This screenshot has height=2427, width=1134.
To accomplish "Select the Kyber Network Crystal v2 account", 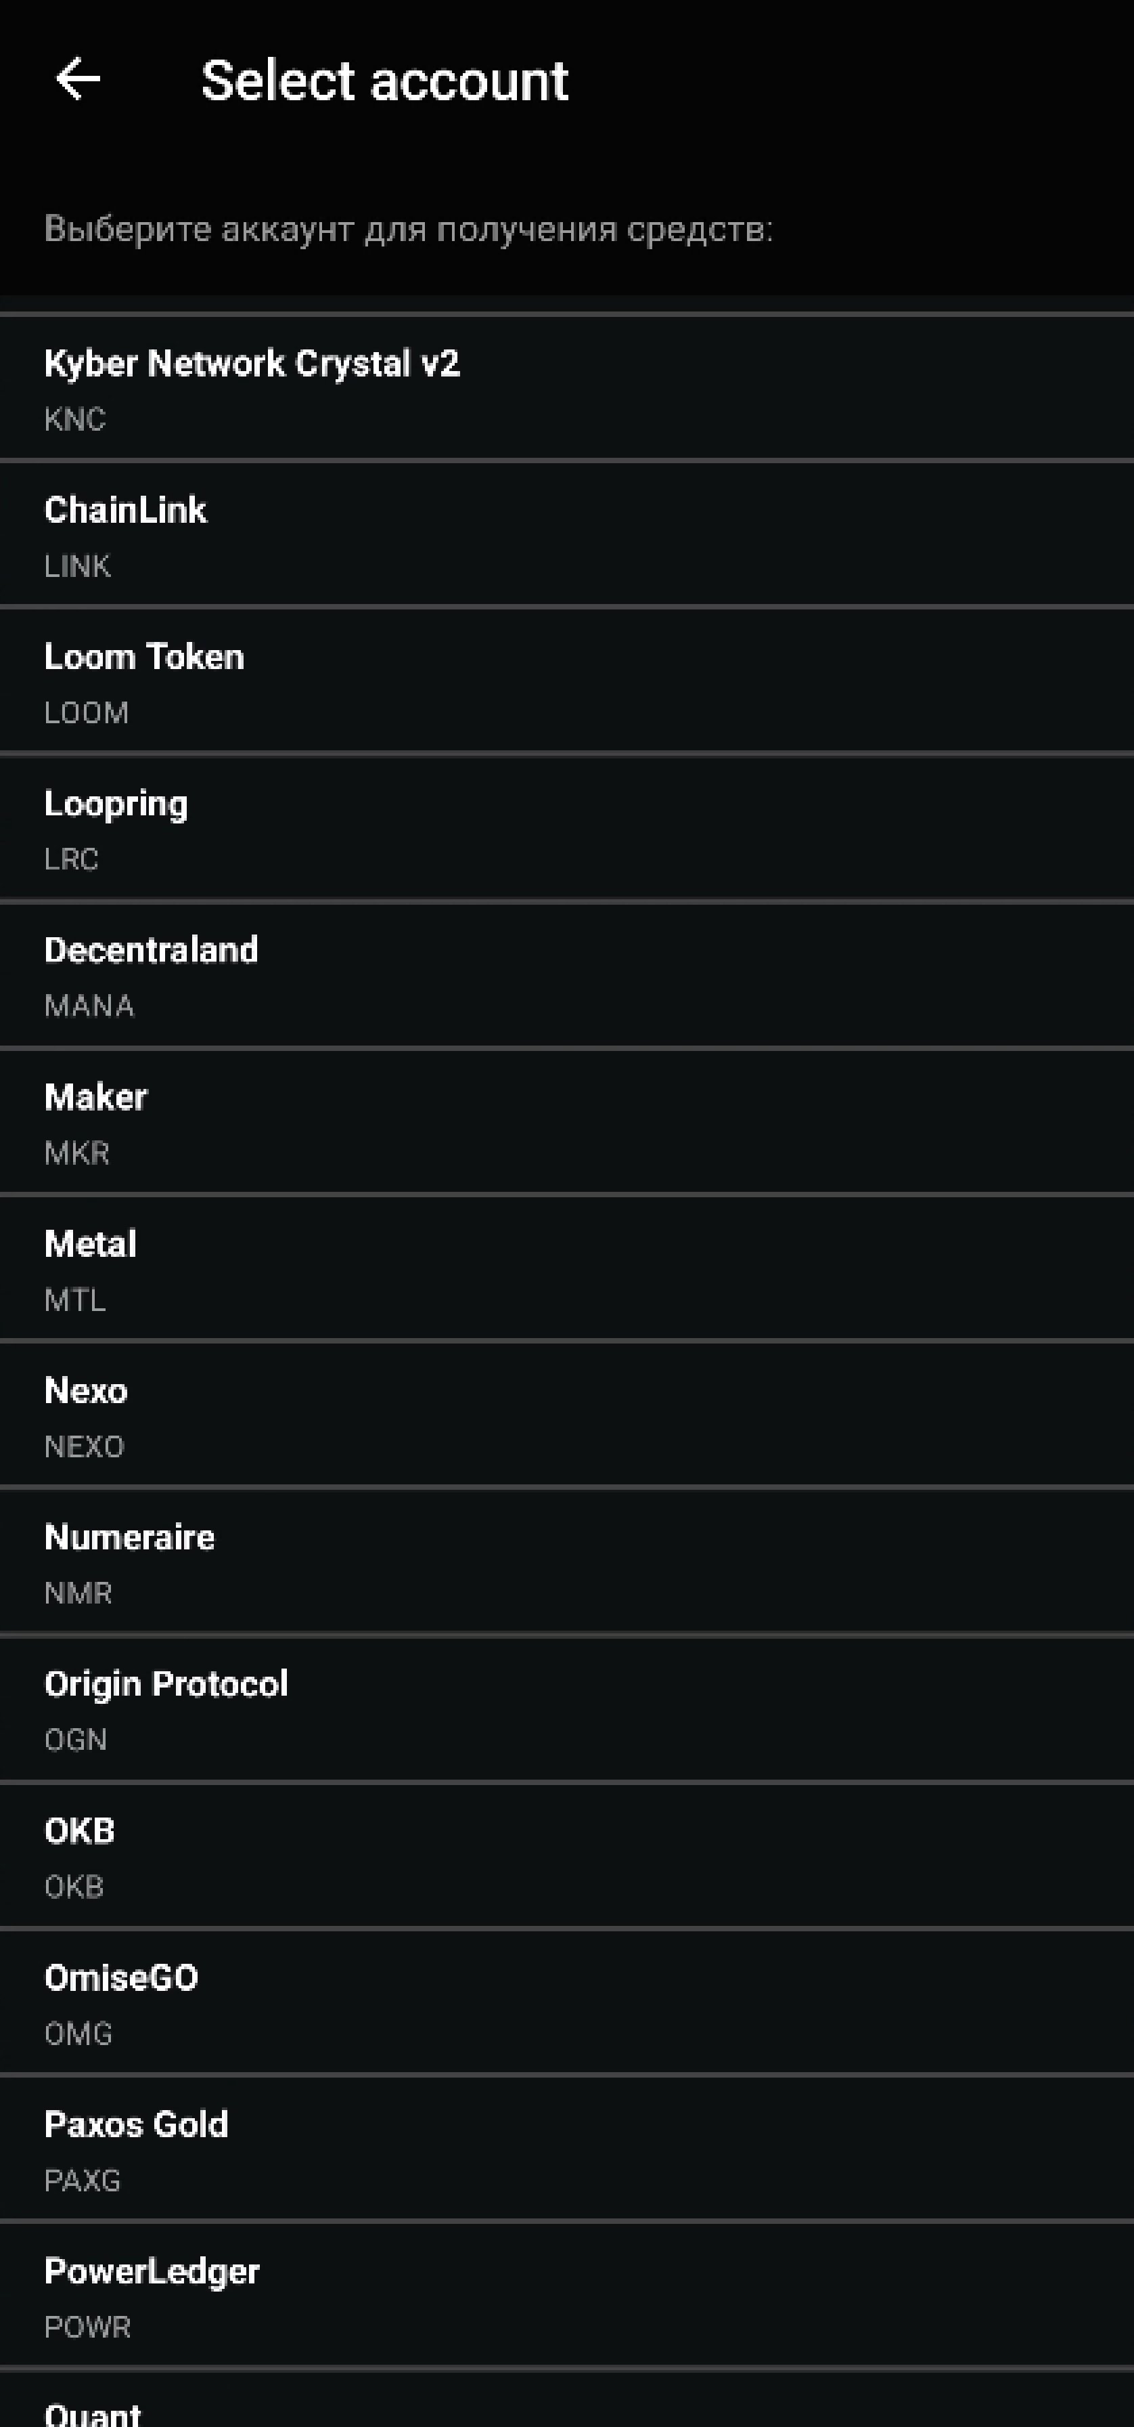I will point(566,388).
